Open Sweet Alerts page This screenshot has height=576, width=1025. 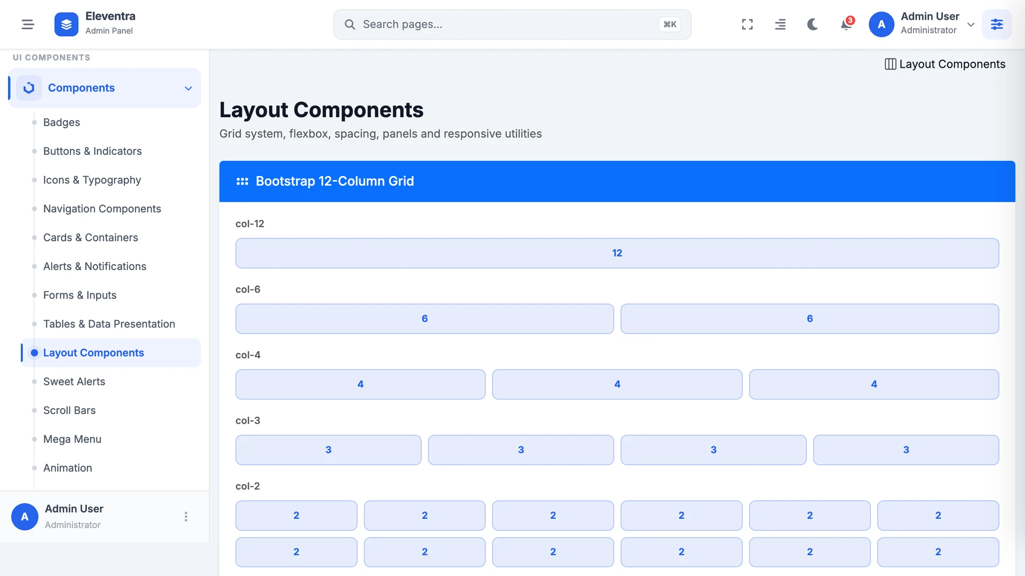(x=74, y=381)
